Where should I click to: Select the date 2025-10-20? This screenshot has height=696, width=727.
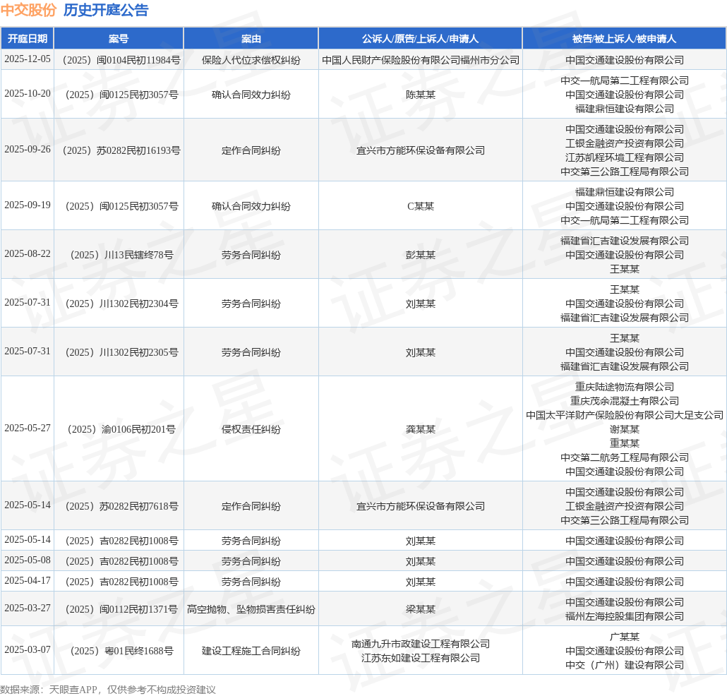coord(28,94)
